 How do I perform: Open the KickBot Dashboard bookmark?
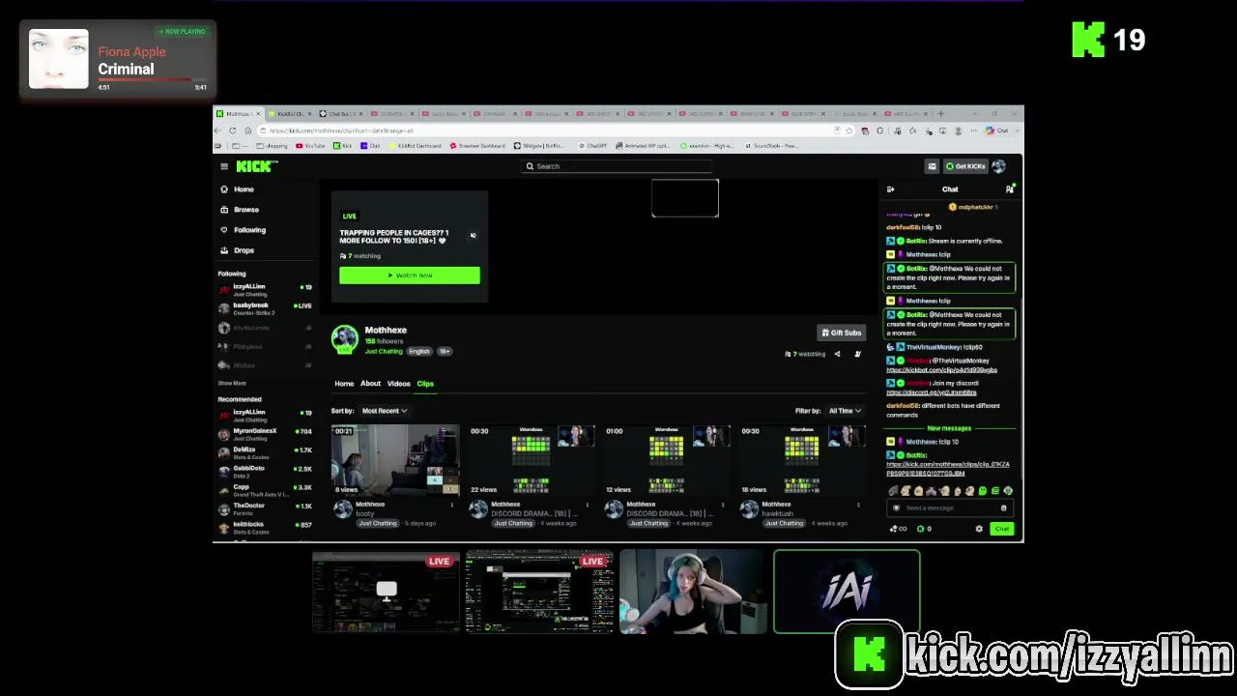417,146
